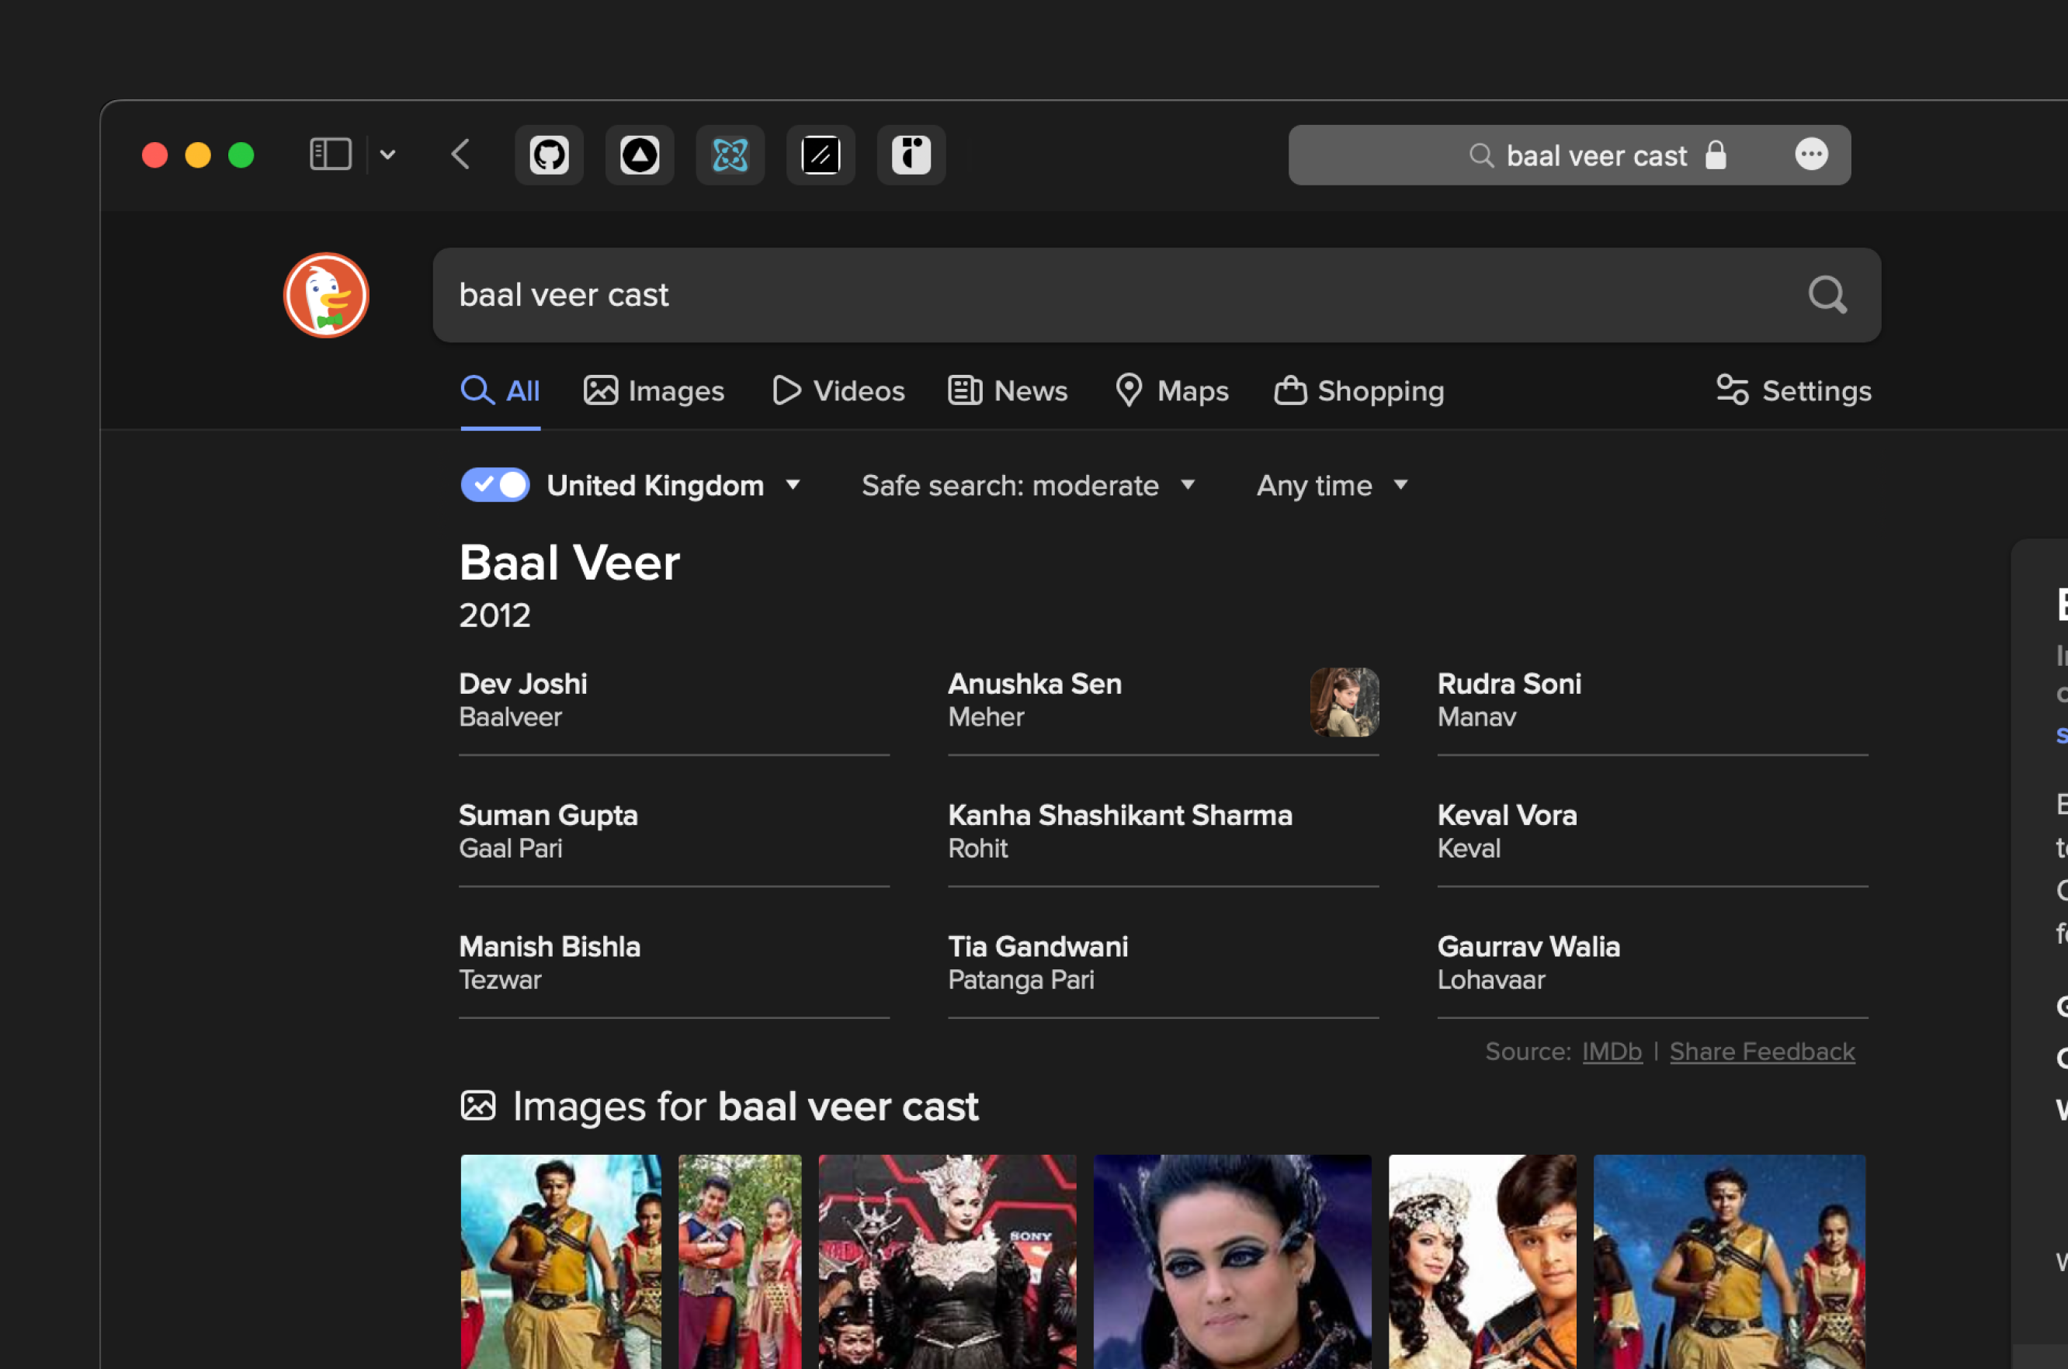
Task: Click cast member Rudra Soni
Action: (1509, 684)
